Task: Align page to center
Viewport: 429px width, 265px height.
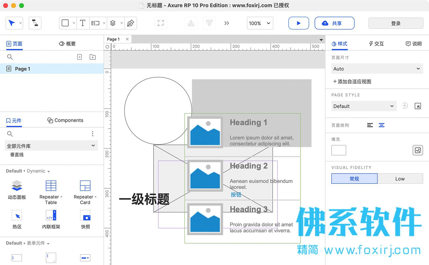Action: [382, 125]
